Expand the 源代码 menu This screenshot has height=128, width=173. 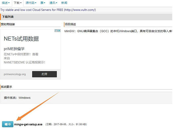click(31, 3)
